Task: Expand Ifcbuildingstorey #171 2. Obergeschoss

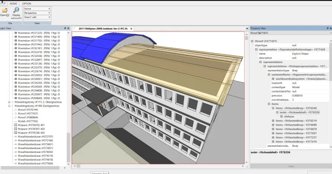Action: (10, 102)
